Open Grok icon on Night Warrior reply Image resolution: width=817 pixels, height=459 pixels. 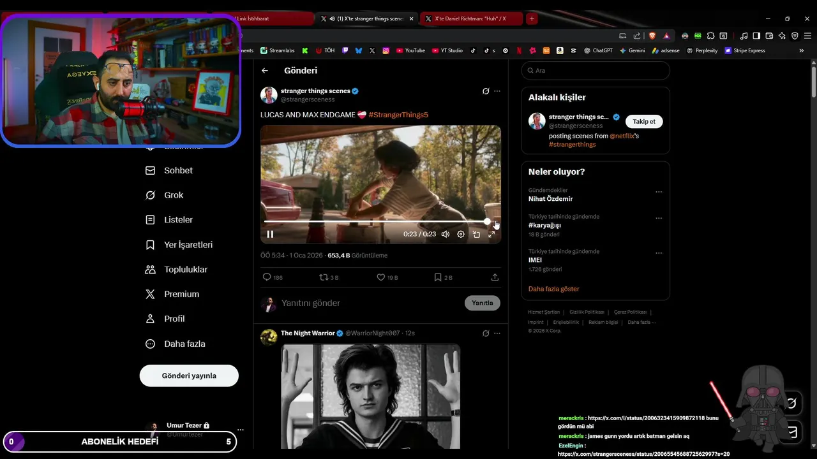486,333
